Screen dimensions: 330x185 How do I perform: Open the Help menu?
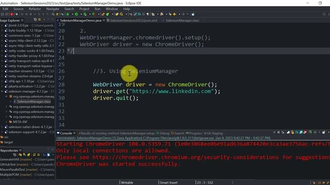point(126,9)
